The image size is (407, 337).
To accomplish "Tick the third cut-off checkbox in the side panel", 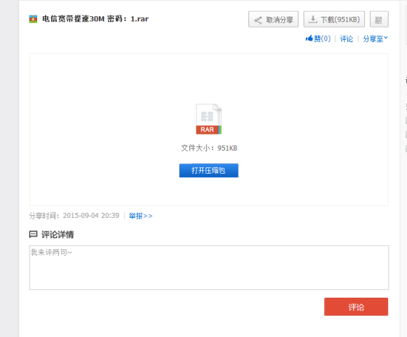I will 406,149.
